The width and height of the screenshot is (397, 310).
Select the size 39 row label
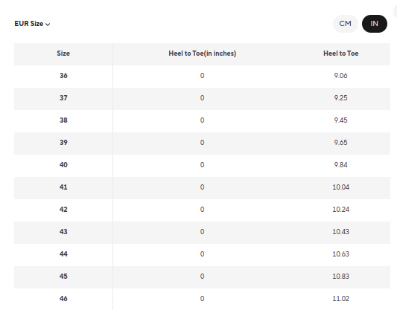point(63,143)
